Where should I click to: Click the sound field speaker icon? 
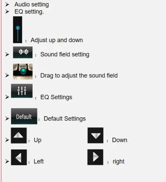tap(23, 52)
